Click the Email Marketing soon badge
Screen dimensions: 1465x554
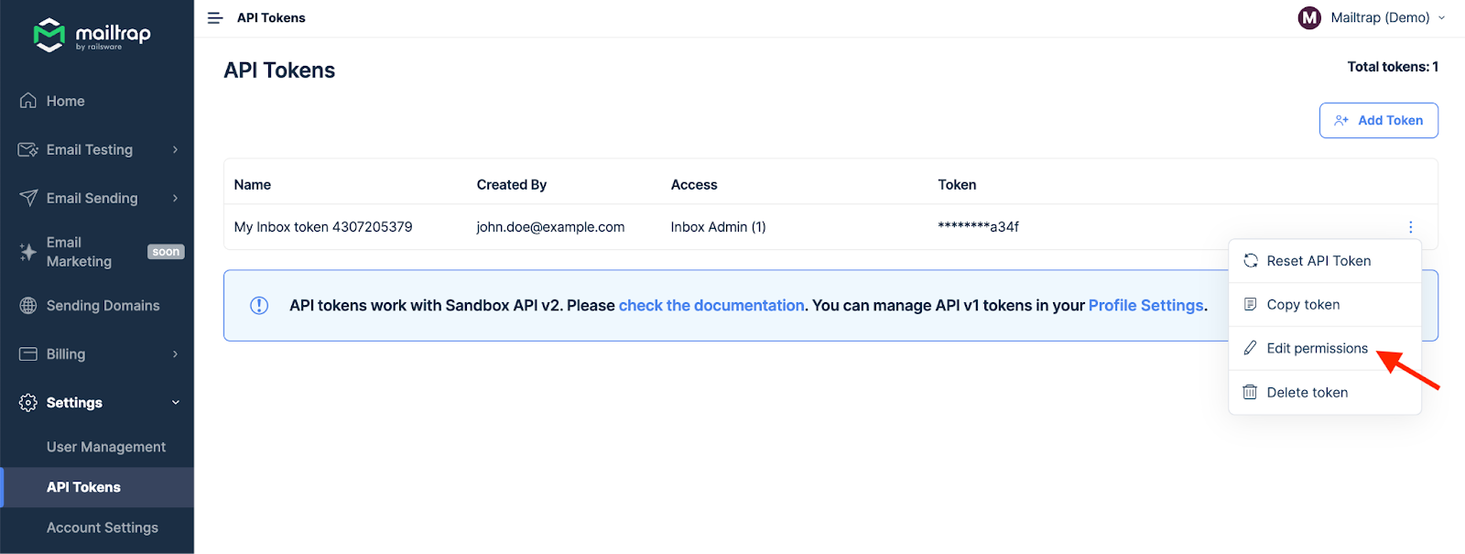166,252
